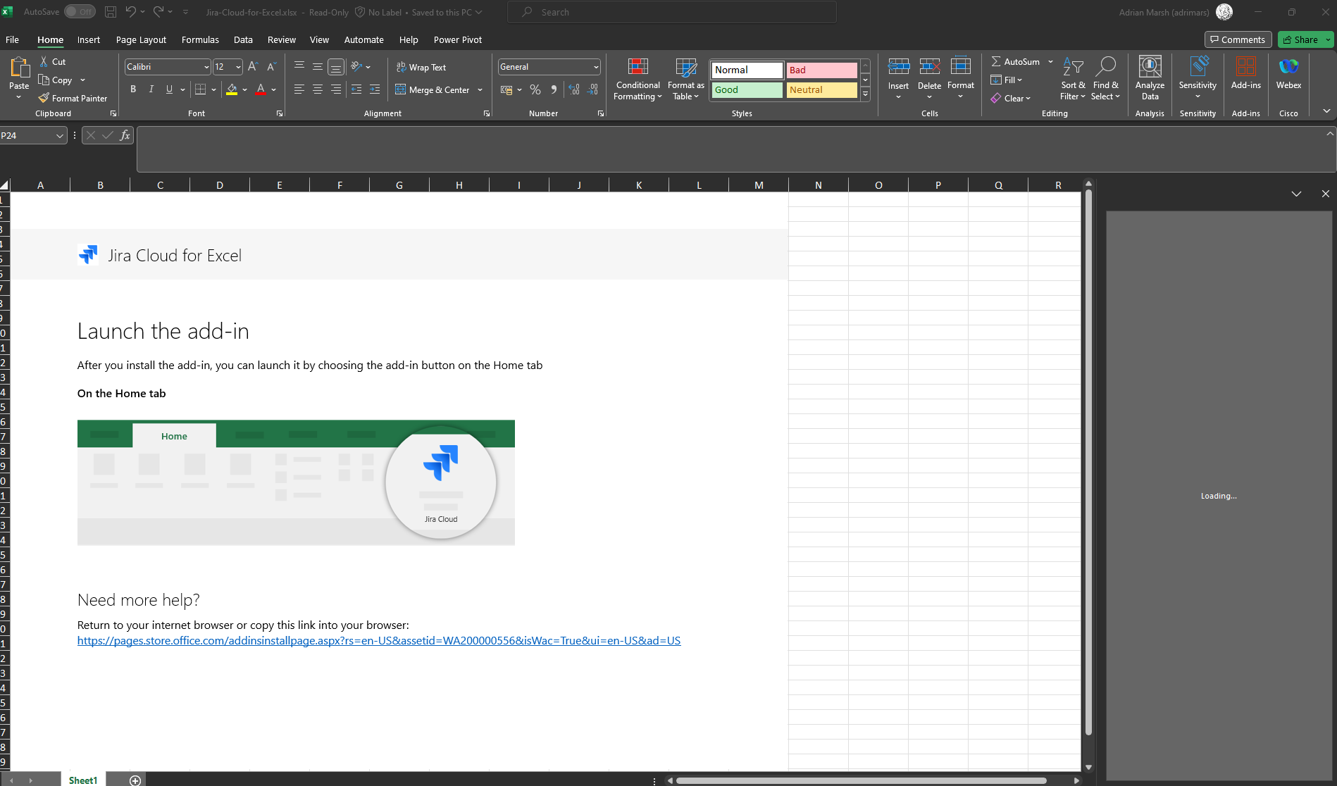Image resolution: width=1337 pixels, height=786 pixels.
Task: Click the Insert Function fx icon
Action: coord(125,135)
